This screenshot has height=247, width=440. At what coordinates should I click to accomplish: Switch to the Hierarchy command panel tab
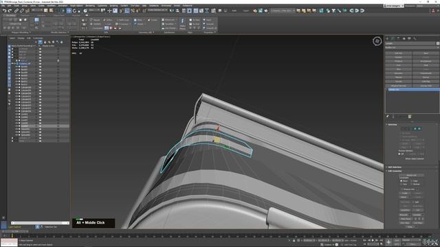399,38
